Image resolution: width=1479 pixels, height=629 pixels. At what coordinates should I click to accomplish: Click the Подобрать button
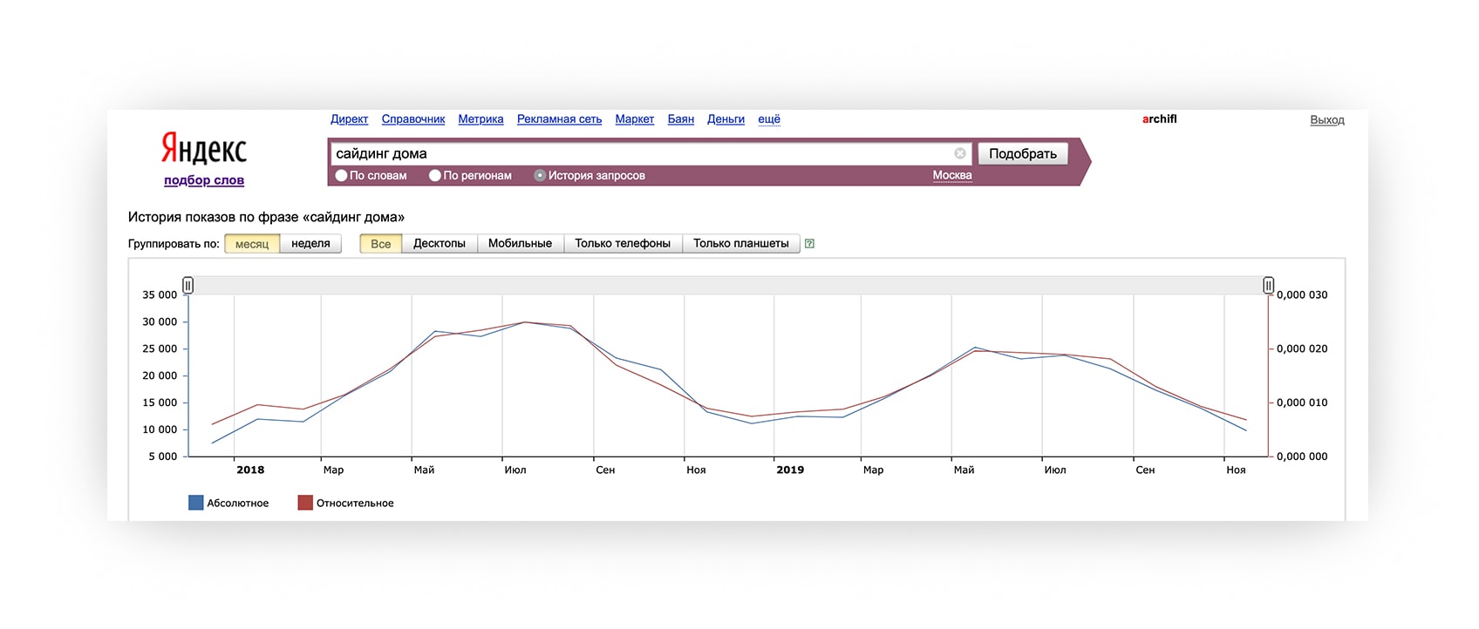click(x=1023, y=153)
